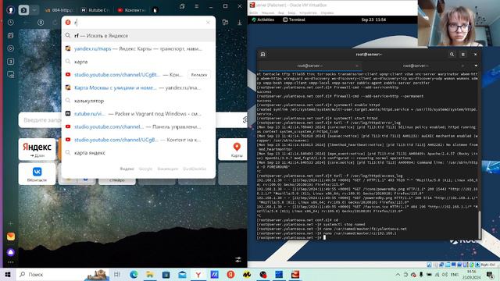Open the browser hamburger menu
The image size is (500, 281).
click(196, 6)
